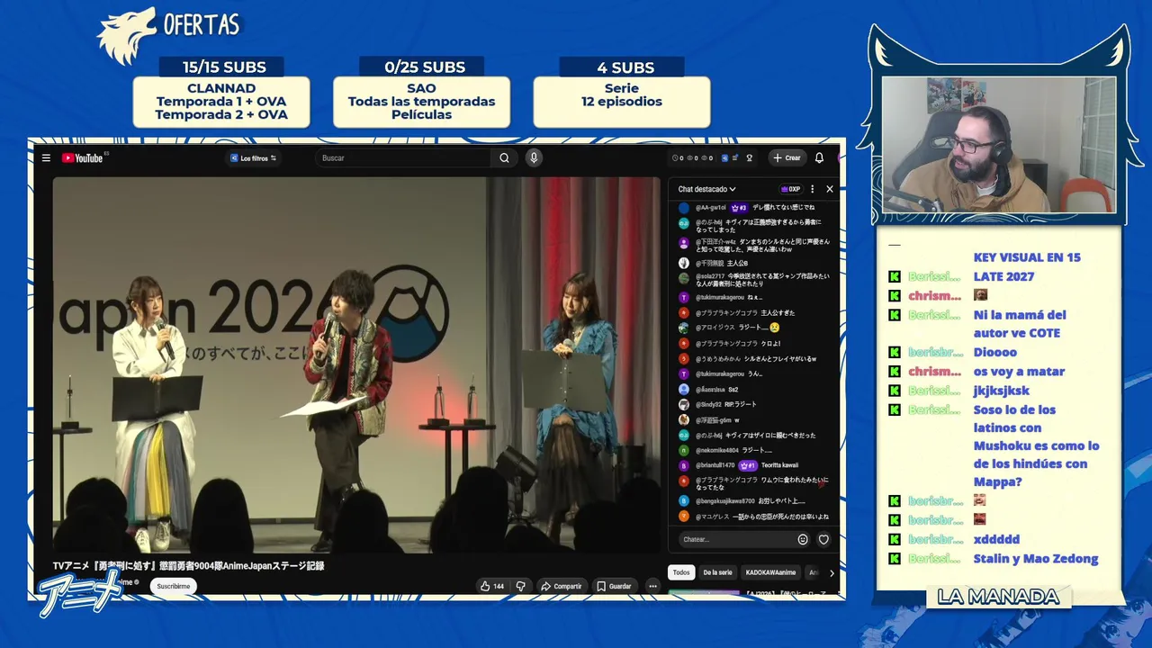This screenshot has width=1152, height=648.
Task: Click the 'xddddd' stream chat message
Action: [x=996, y=539]
